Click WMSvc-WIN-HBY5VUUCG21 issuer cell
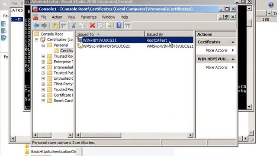This screenshot has width=277, height=156. click(170, 46)
